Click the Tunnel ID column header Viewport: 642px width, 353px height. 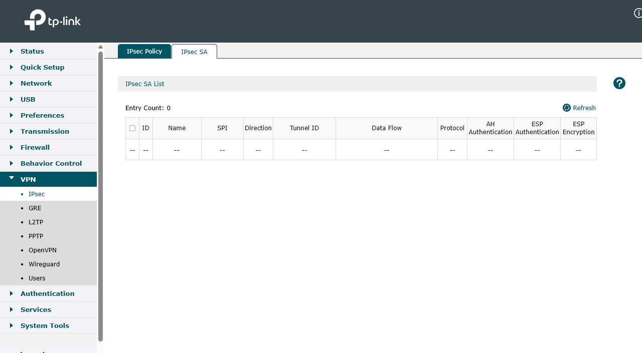(x=304, y=128)
